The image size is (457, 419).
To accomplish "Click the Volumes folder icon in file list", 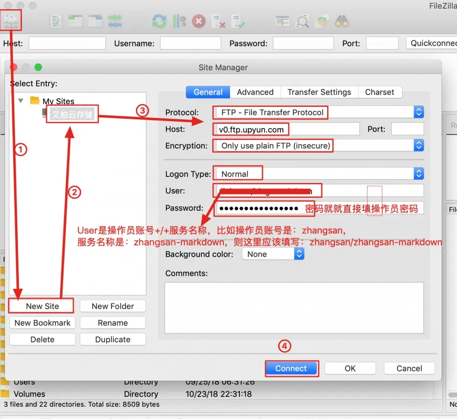I will pos(5,394).
